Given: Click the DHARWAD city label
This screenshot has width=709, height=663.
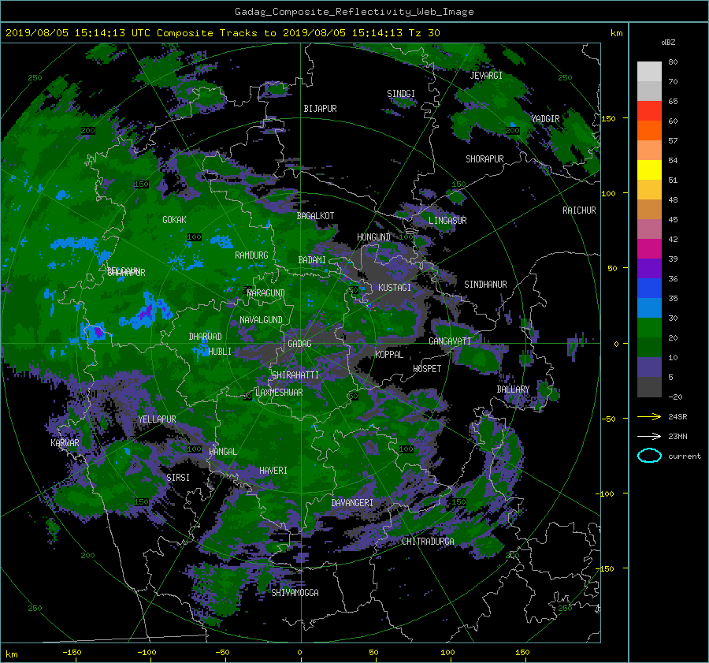Looking at the screenshot, I should tap(206, 337).
